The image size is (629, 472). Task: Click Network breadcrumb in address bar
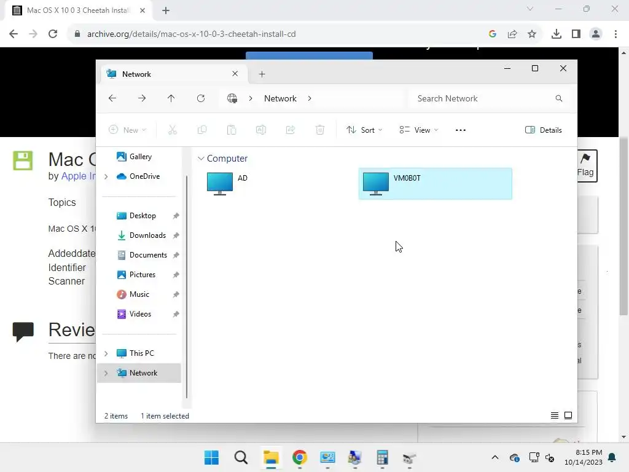point(280,98)
